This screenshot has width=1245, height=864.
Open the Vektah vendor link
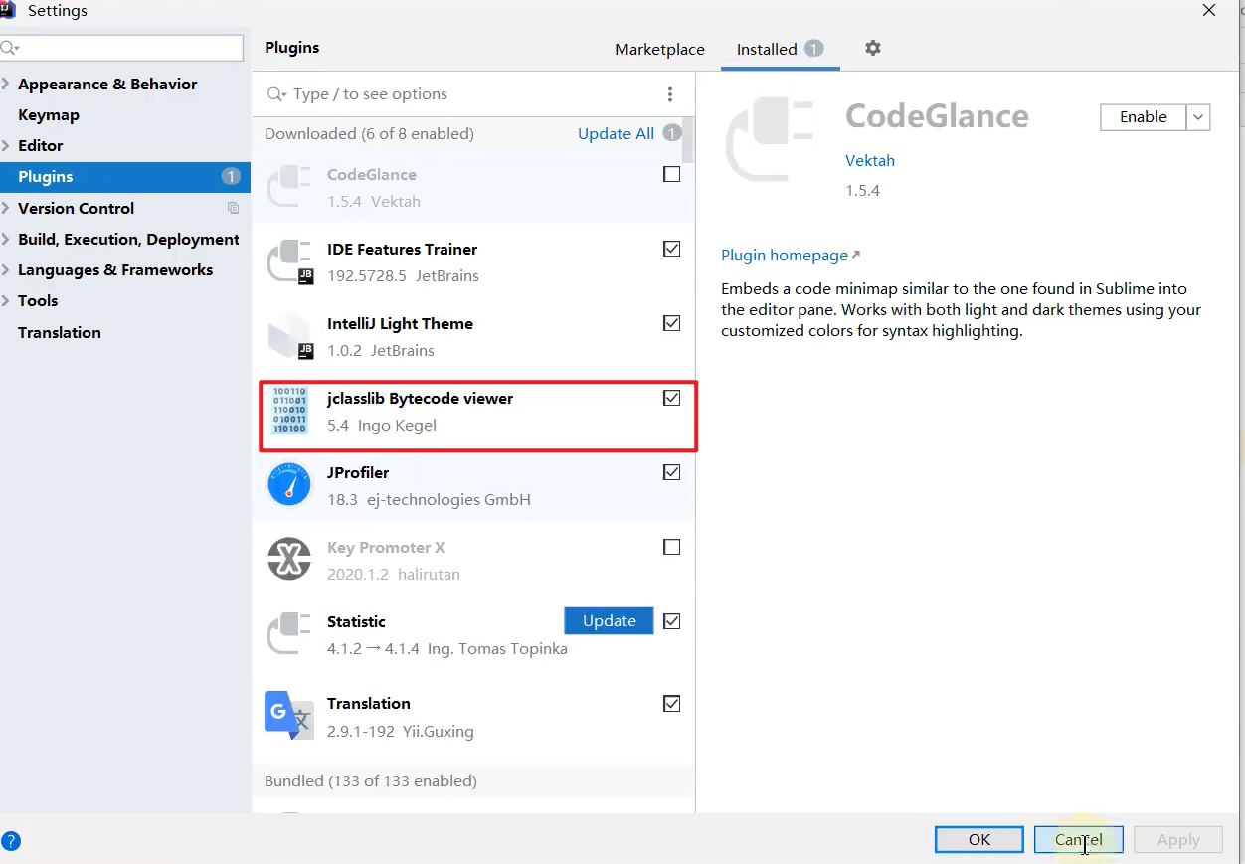point(870,160)
